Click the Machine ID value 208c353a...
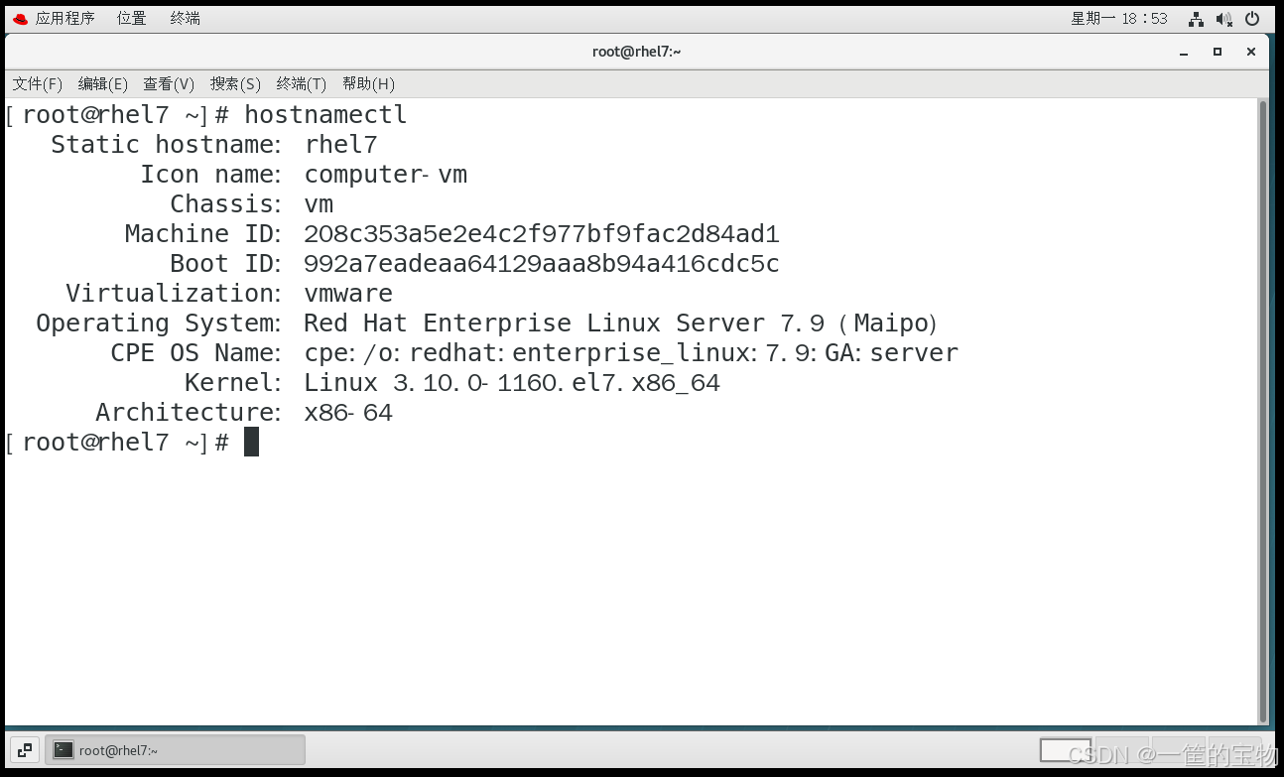The width and height of the screenshot is (1284, 777). click(542, 234)
